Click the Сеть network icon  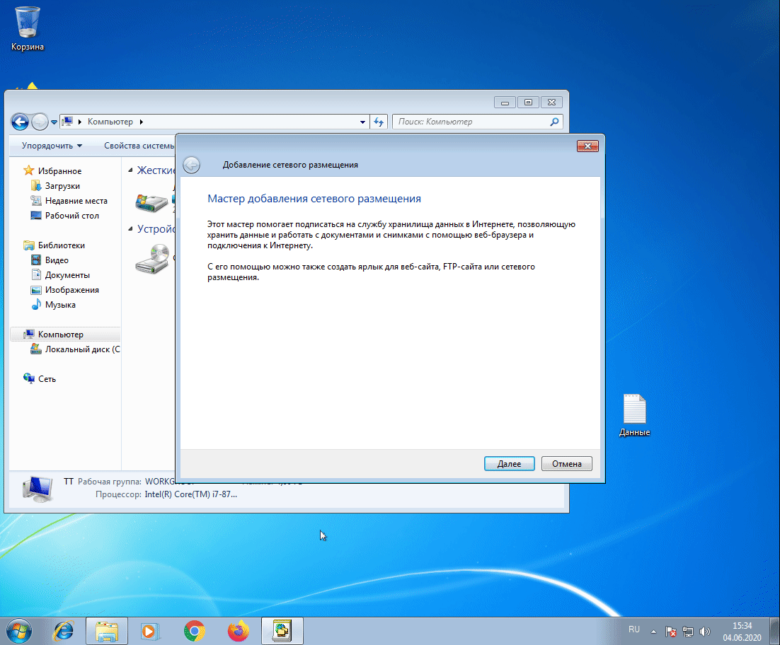29,378
